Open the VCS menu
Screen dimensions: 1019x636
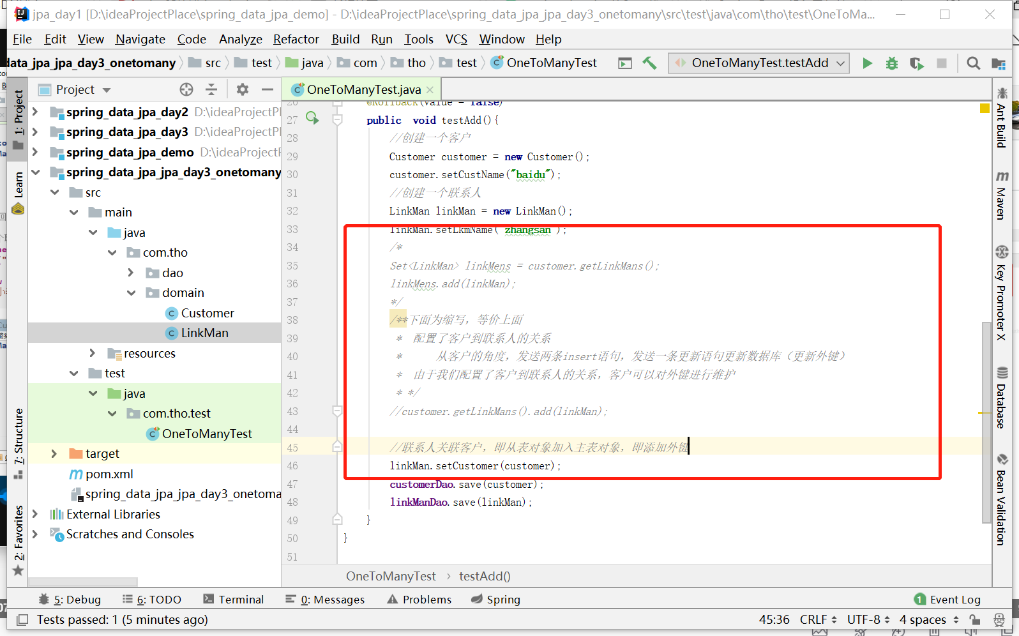457,40
